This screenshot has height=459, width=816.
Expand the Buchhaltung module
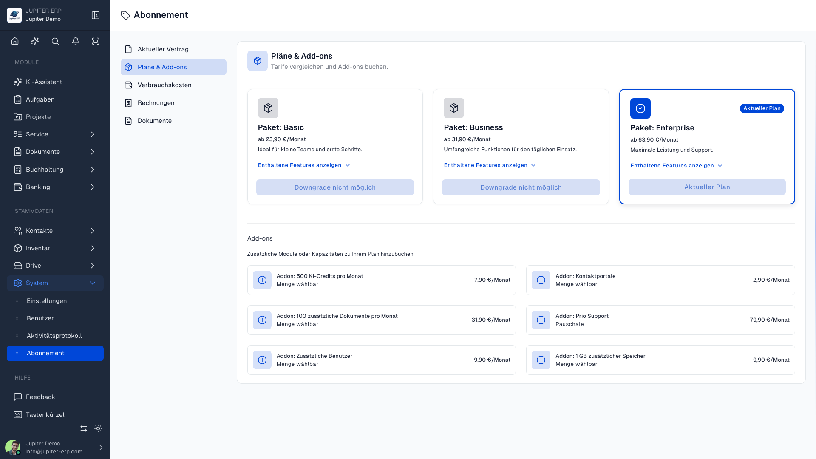55,170
